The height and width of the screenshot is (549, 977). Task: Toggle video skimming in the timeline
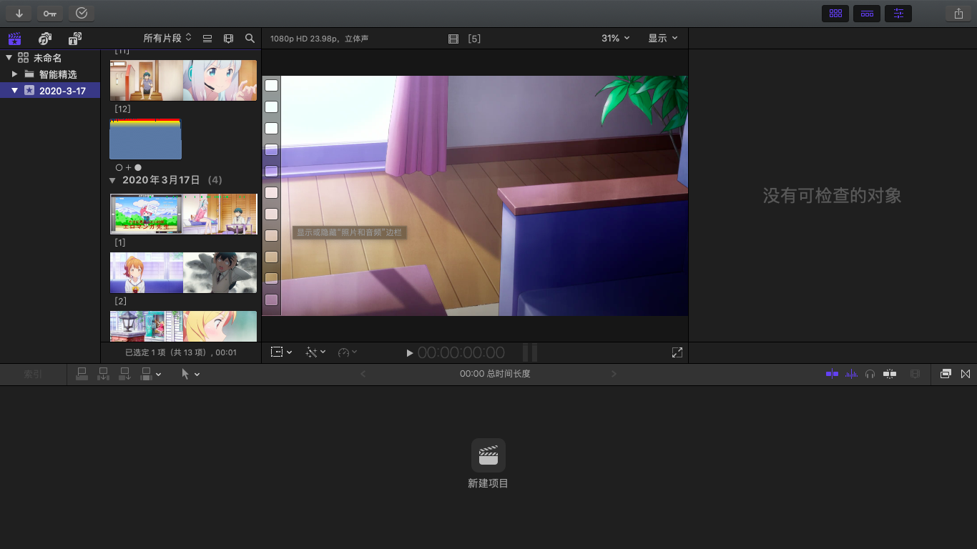coord(832,374)
